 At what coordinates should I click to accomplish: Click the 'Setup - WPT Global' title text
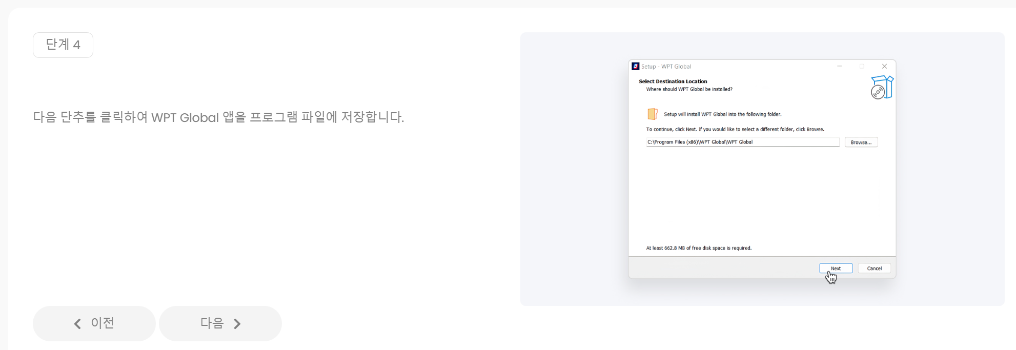[x=666, y=67]
